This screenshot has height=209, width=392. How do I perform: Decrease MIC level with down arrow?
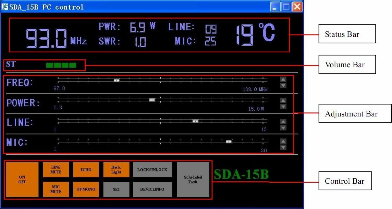pos(283,147)
